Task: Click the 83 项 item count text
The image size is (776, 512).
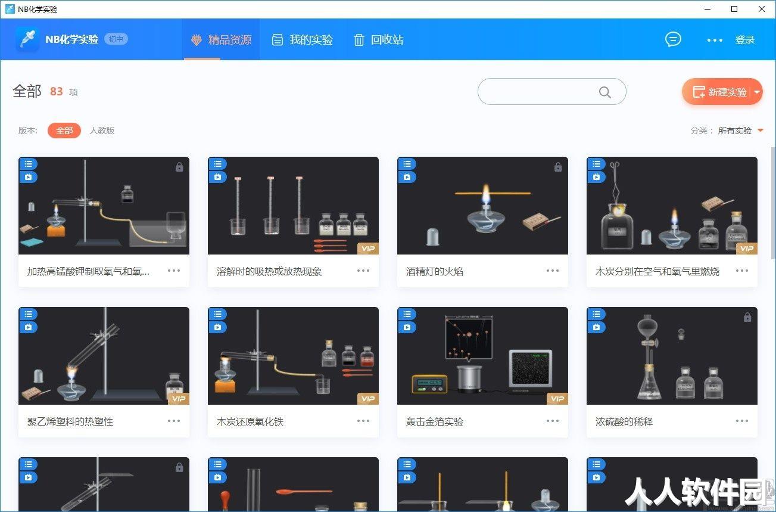Action: coord(64,92)
